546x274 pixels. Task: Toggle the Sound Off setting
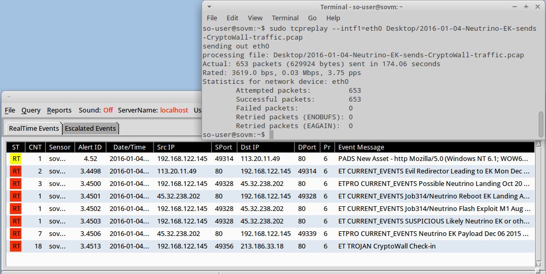tap(108, 110)
